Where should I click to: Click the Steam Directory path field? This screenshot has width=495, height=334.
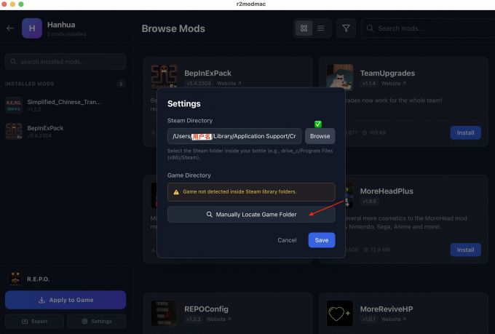tap(234, 136)
